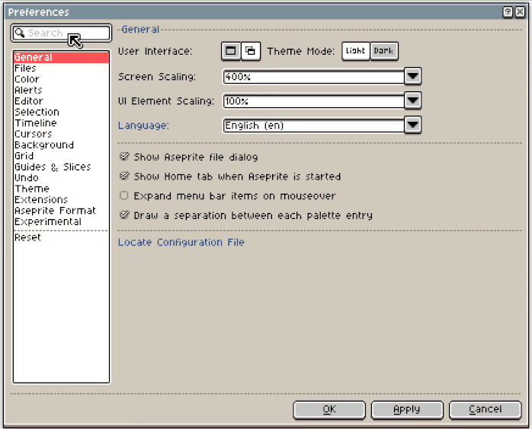Uncheck Draw a separation between palette entries
The image size is (532, 429).
click(x=124, y=215)
